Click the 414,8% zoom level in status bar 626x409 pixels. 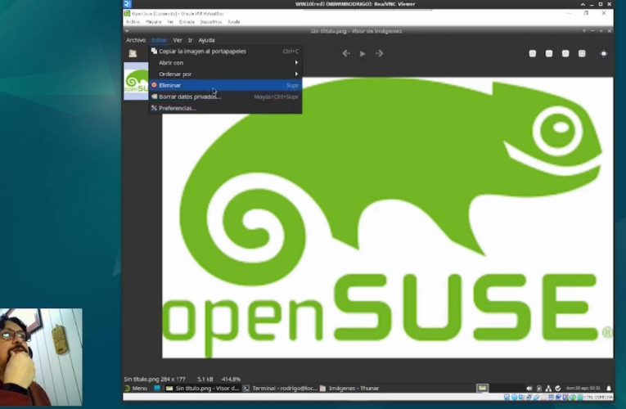point(231,379)
